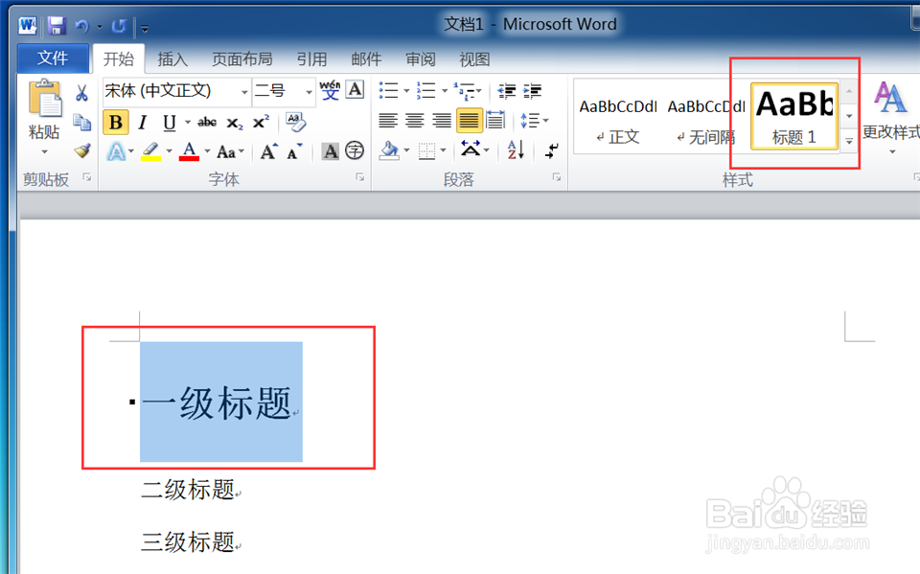Screen dimensions: 920x574
Task: Apply yellow text highlight color
Action: pos(150,151)
